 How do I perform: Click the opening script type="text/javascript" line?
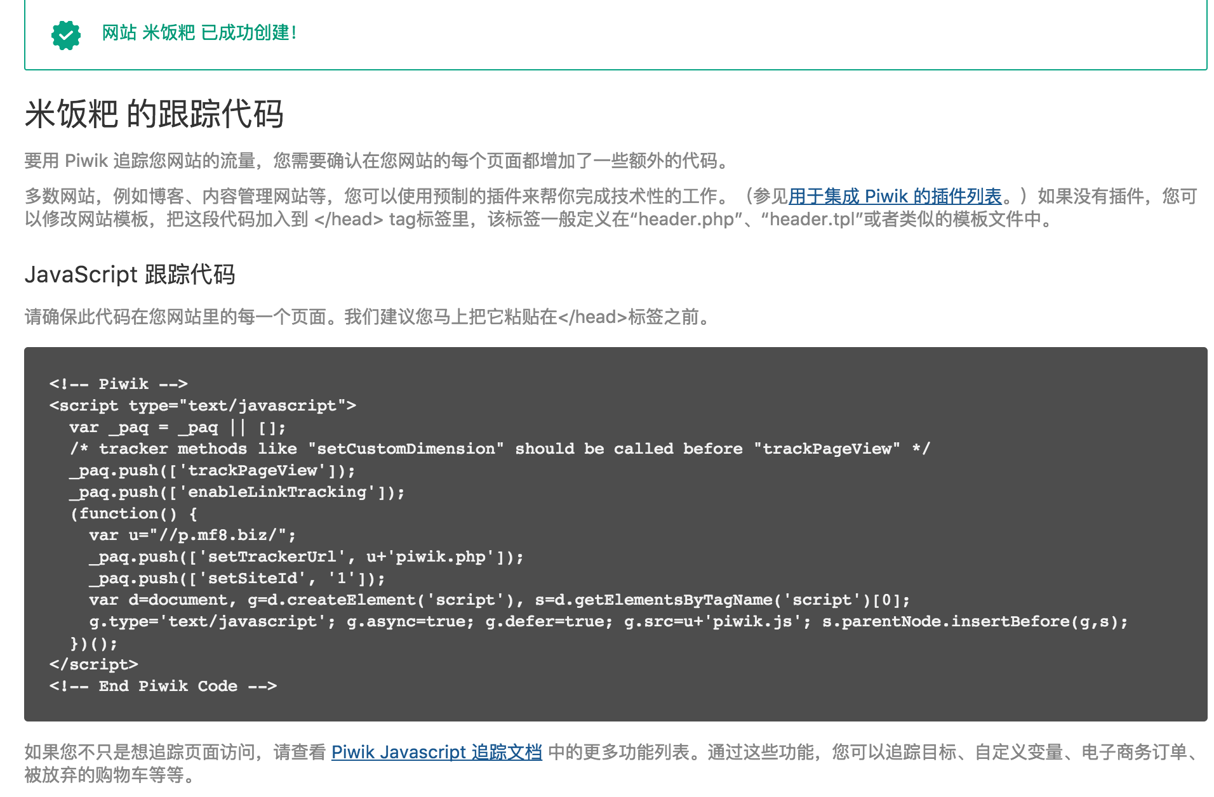pyautogui.click(x=203, y=405)
